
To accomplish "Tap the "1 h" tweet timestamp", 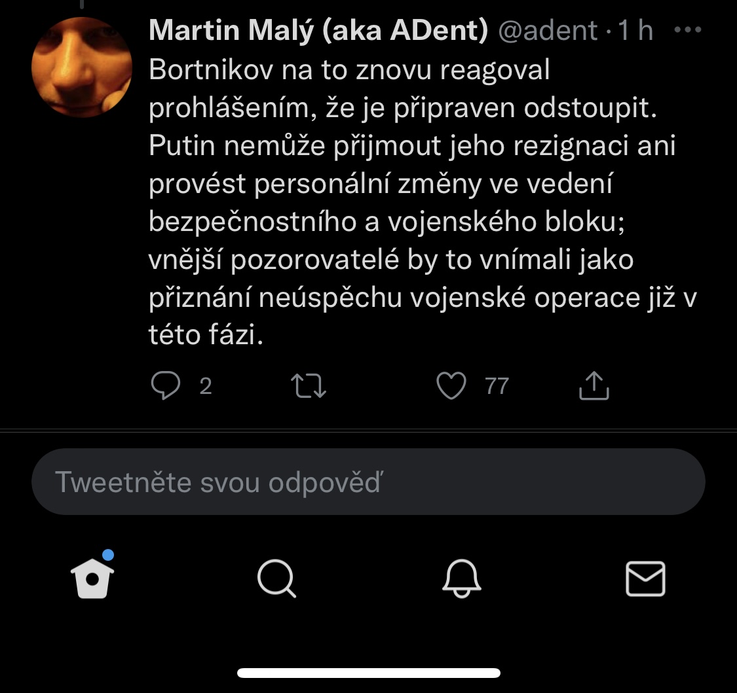I will click(x=636, y=31).
